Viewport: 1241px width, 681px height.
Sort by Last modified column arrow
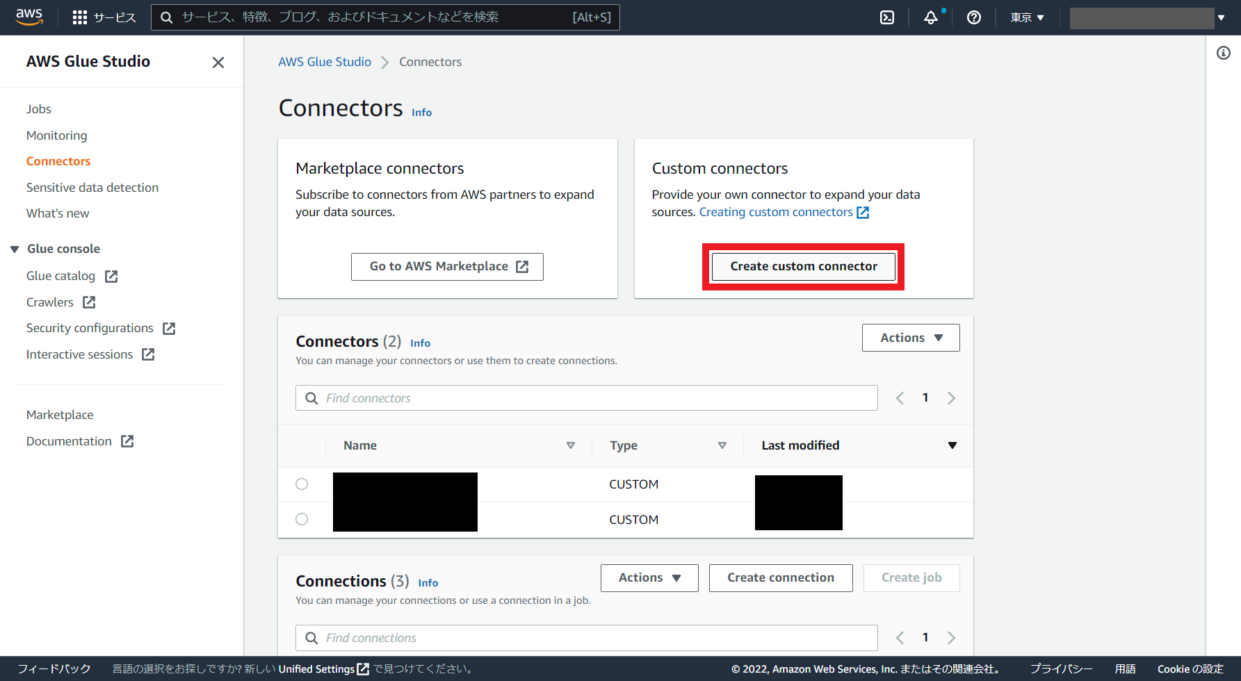(x=952, y=445)
